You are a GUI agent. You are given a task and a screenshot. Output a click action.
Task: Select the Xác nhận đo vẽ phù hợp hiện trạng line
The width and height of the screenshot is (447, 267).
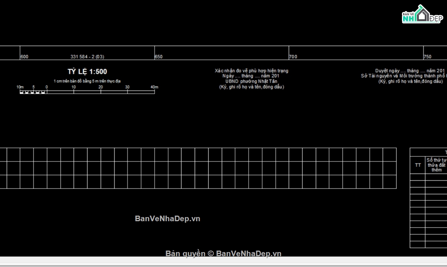(x=251, y=71)
